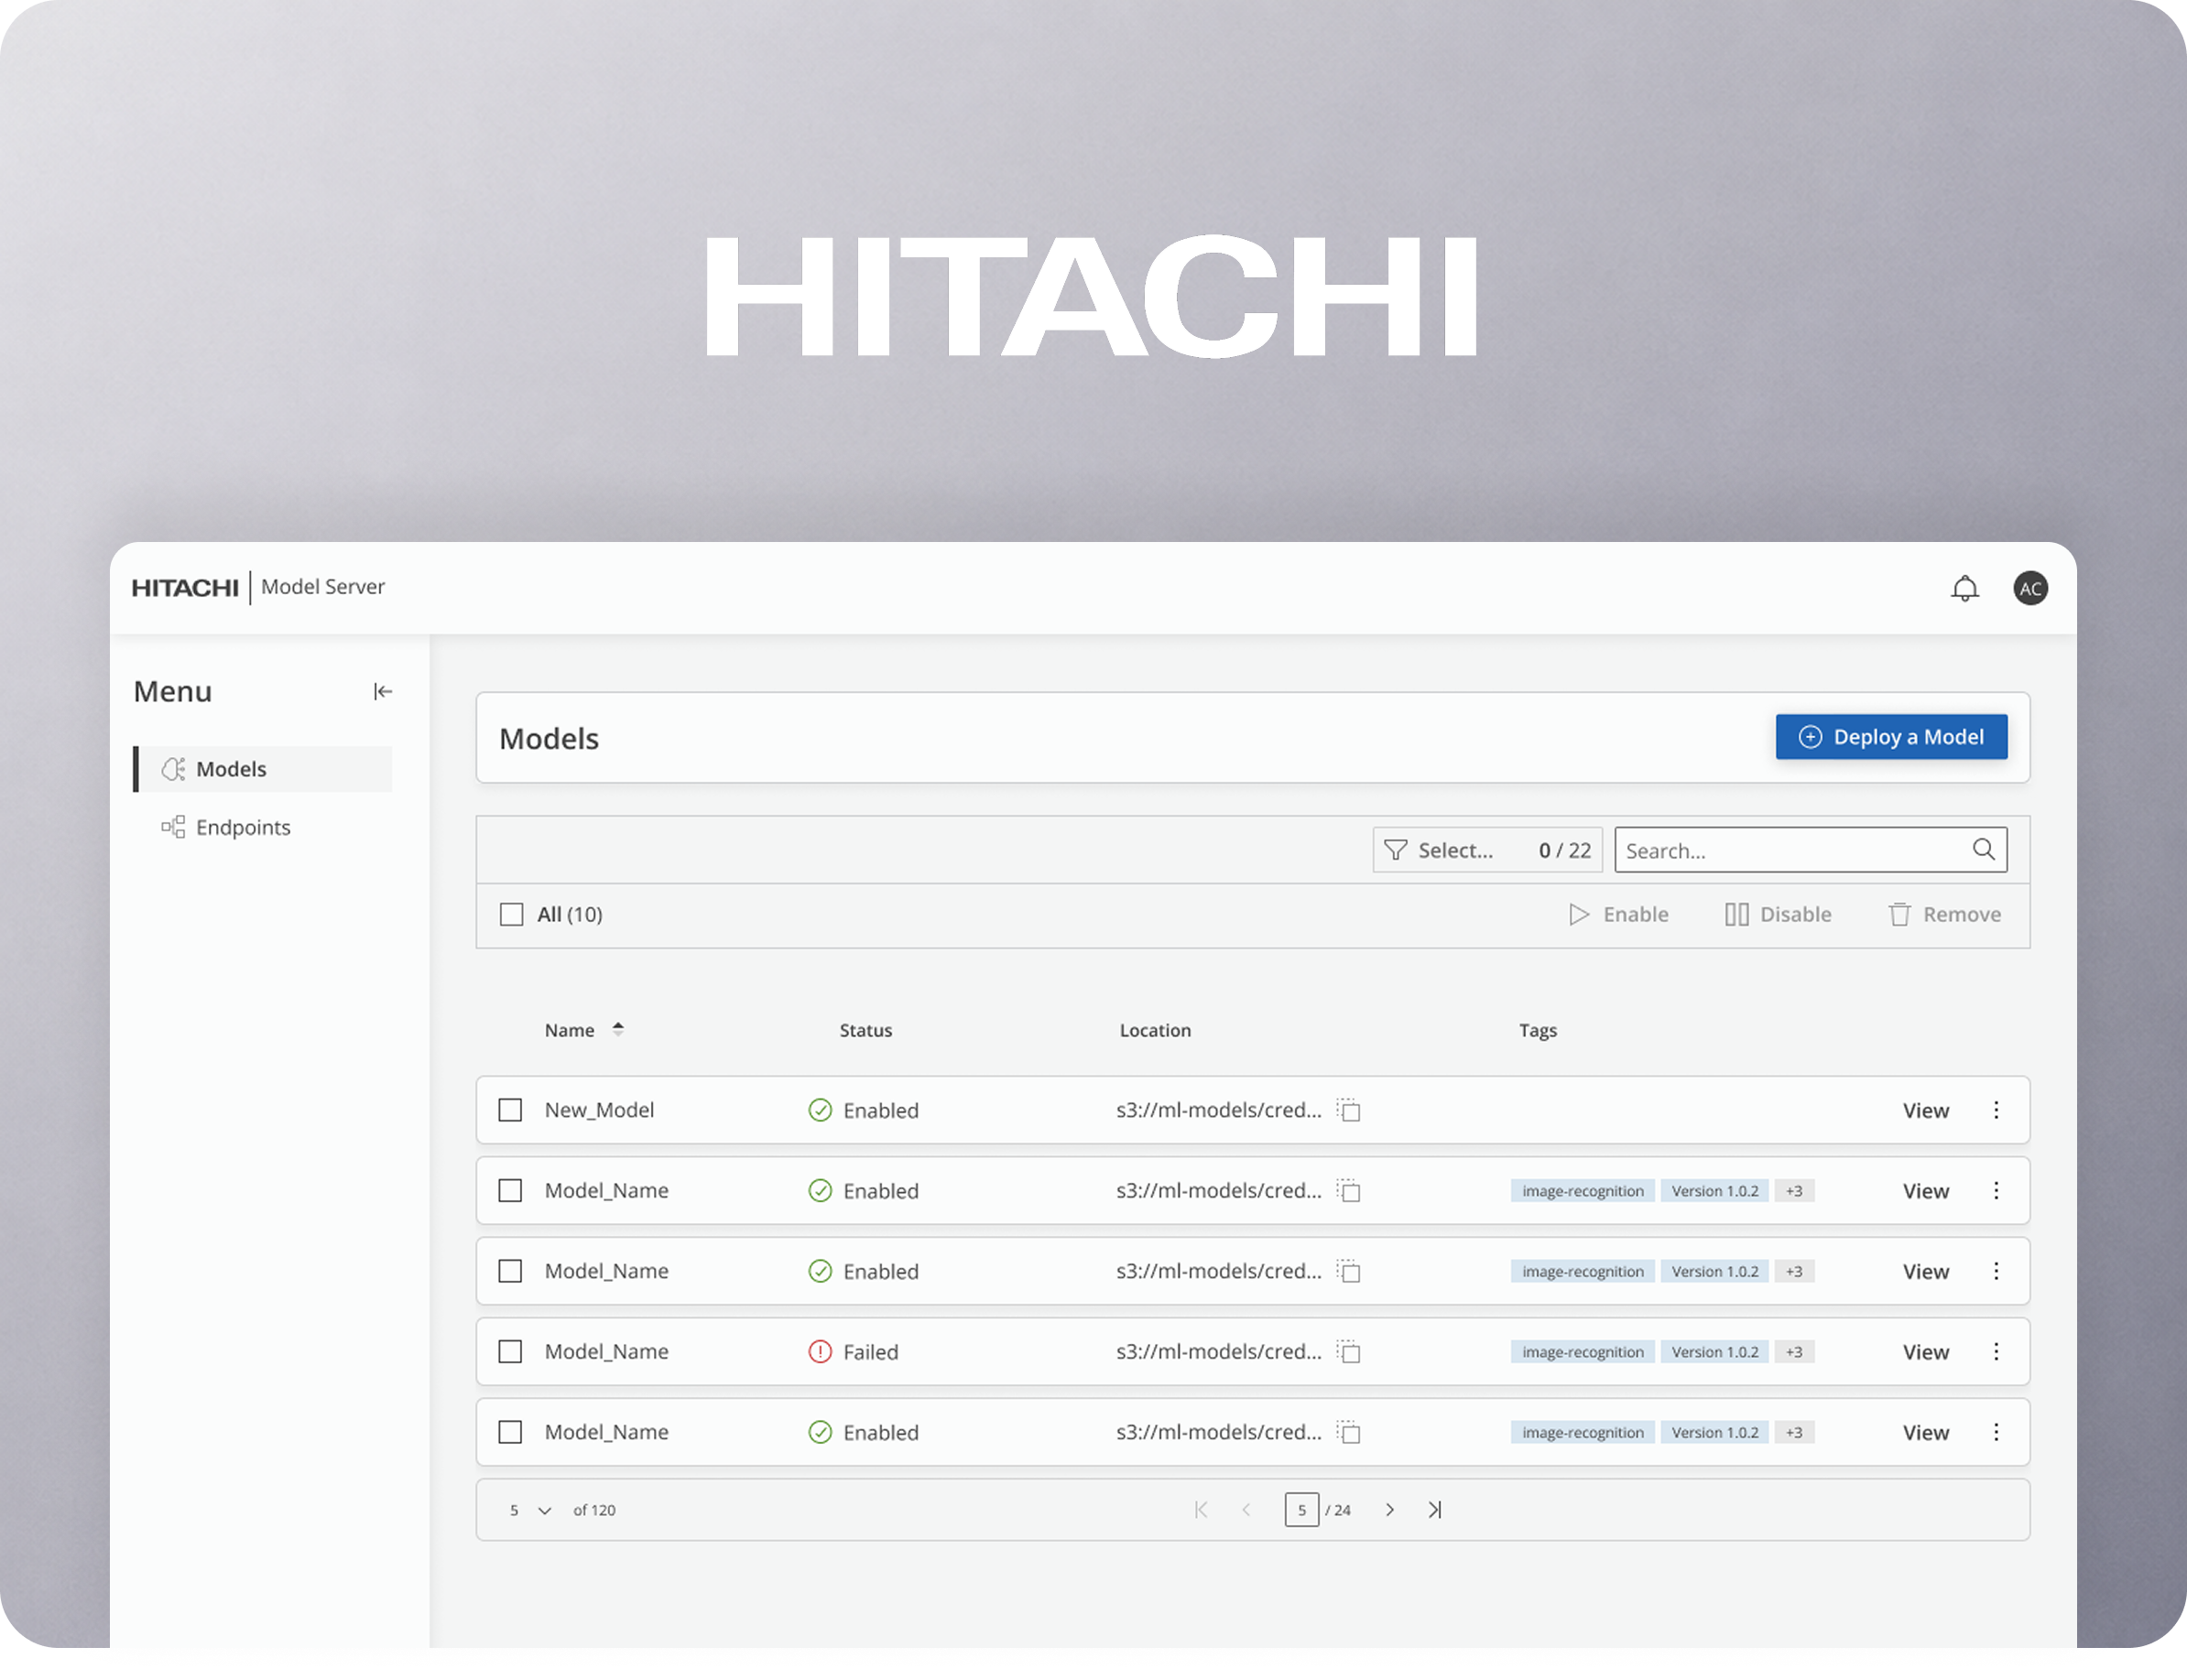Viewport: 2187px width, 1680px height.
Task: Check the Failed model row checkbox
Action: point(510,1351)
